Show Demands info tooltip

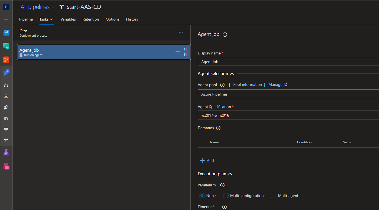coord(218,128)
